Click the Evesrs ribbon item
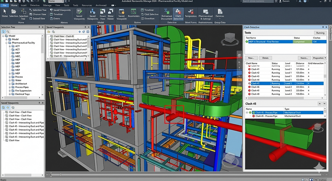The image size is (332, 181). pyautogui.click(x=55, y=18)
